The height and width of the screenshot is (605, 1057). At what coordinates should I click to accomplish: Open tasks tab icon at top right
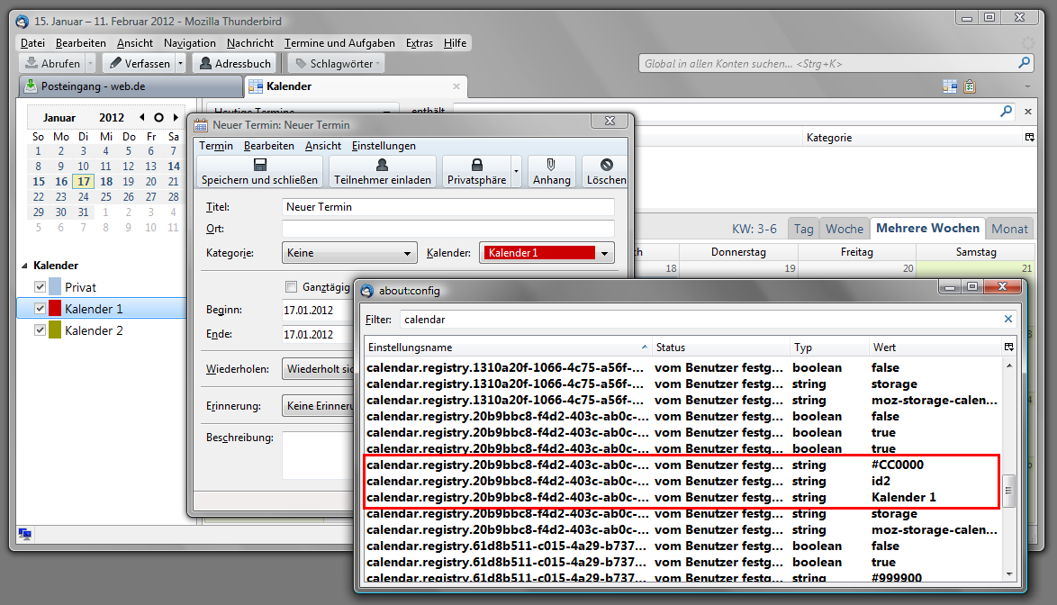click(x=970, y=86)
